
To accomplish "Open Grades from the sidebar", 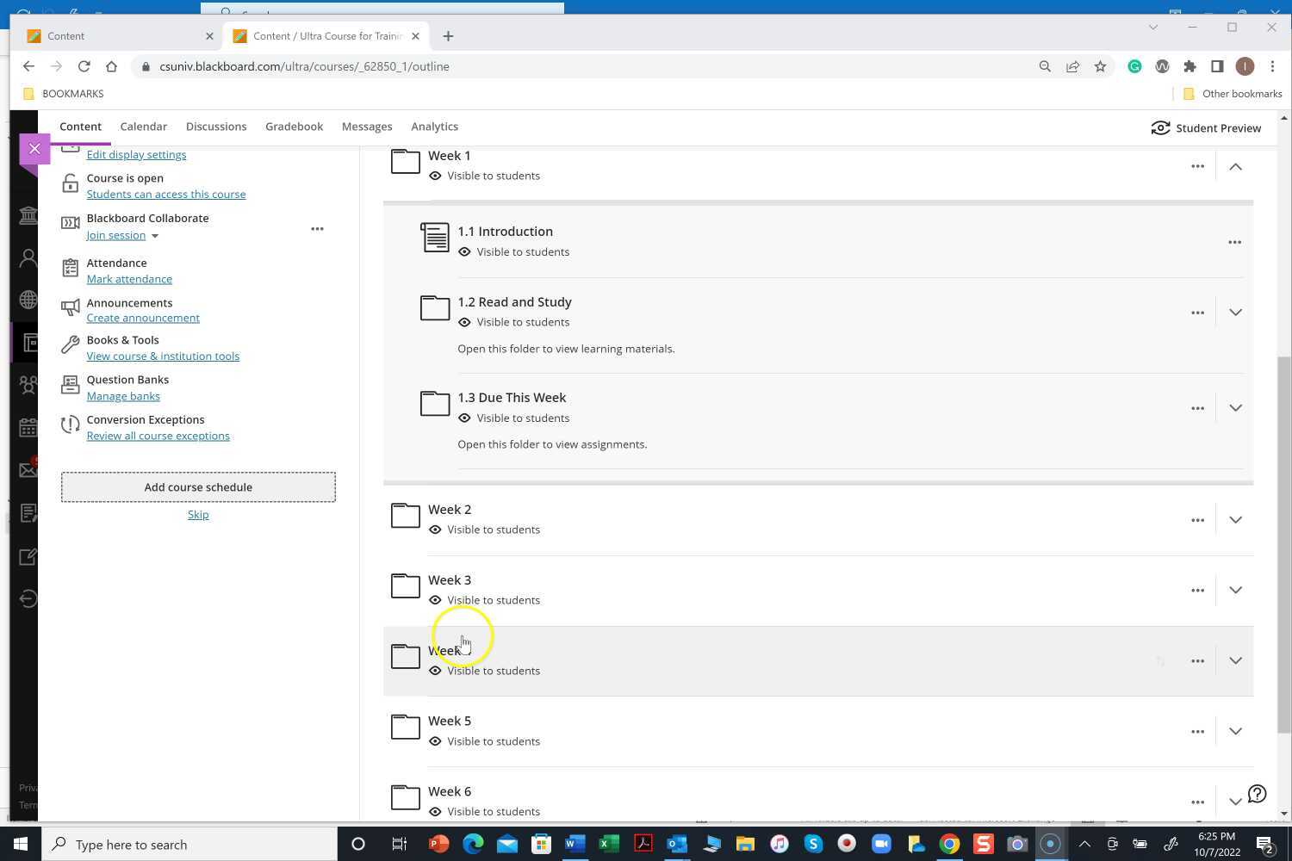I will [x=28, y=513].
